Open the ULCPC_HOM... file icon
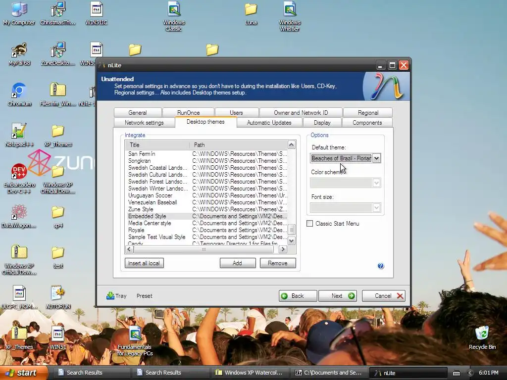The width and height of the screenshot is (507, 380). (x=19, y=297)
